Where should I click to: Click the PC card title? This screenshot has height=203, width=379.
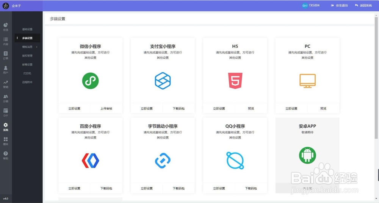(x=307, y=46)
